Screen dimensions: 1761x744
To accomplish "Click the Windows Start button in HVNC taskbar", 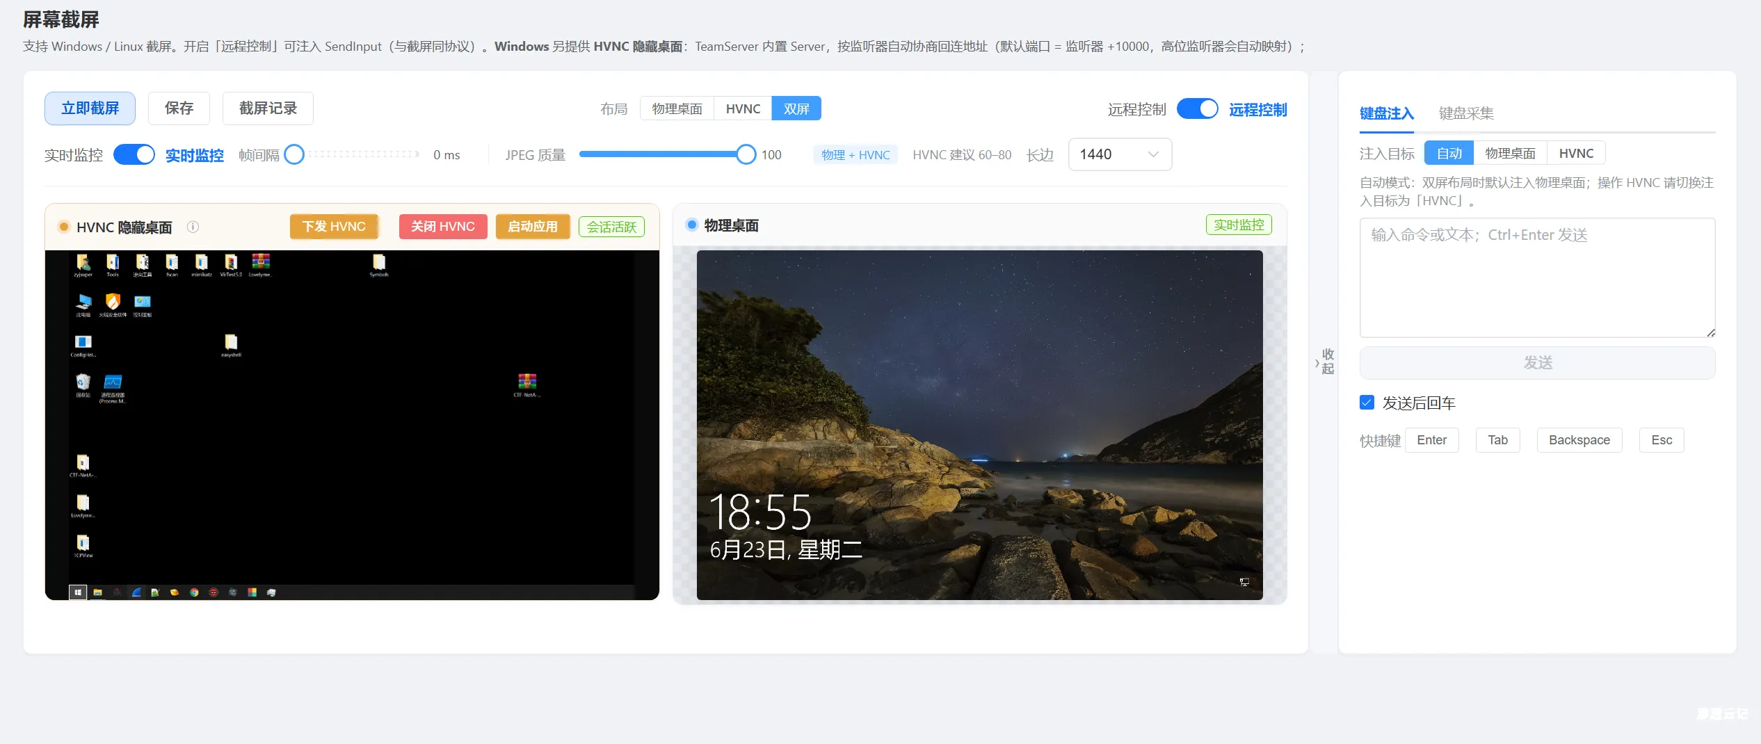I will coord(78,592).
